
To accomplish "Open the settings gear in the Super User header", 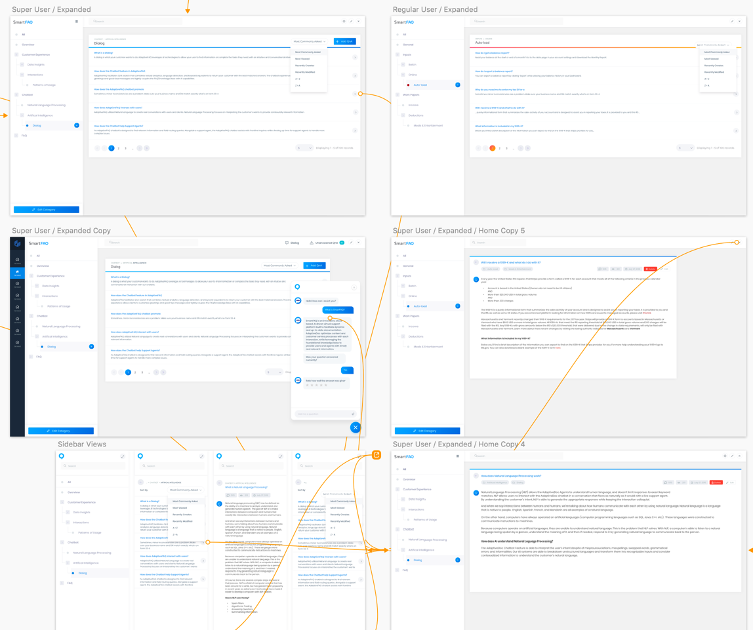I will click(344, 21).
